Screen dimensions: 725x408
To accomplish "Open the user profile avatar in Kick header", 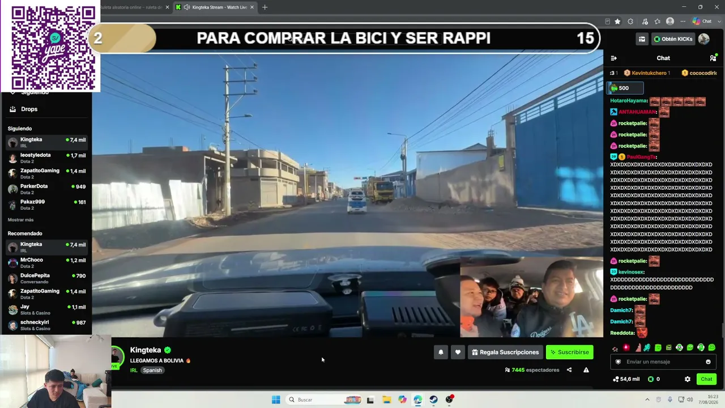I will click(x=703, y=39).
